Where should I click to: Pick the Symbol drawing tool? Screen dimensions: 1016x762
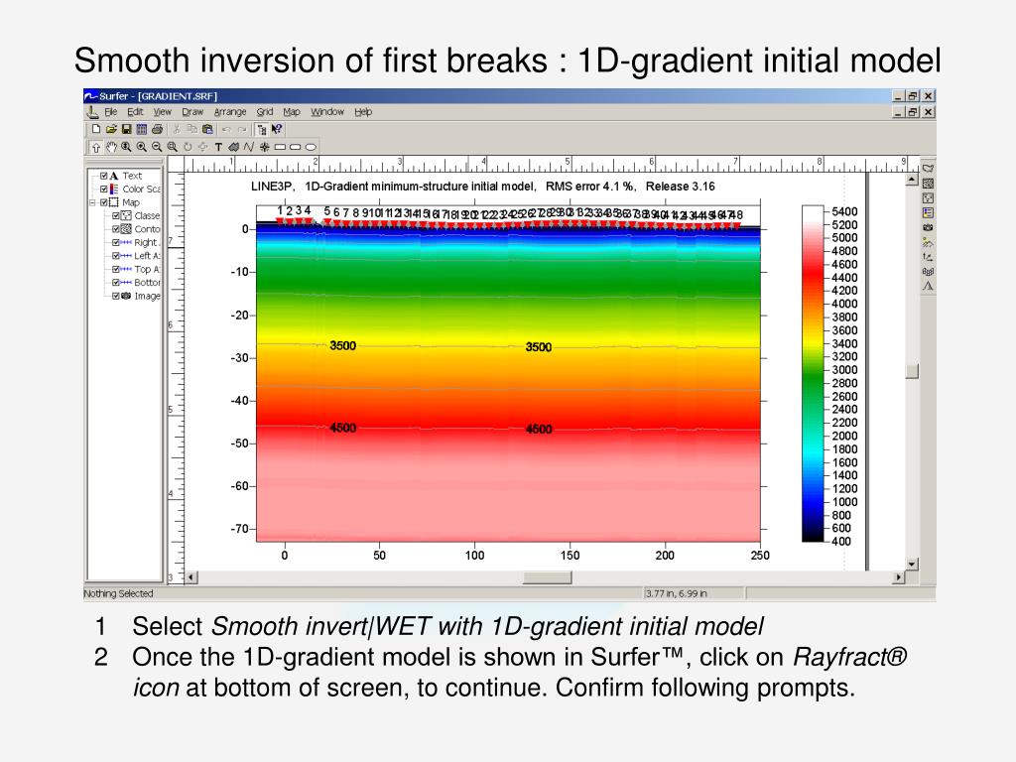tap(264, 147)
